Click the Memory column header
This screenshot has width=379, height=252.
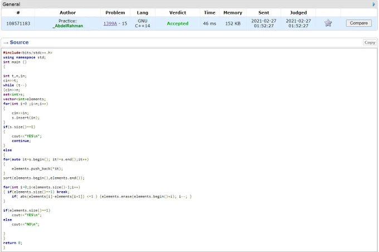[x=233, y=13]
